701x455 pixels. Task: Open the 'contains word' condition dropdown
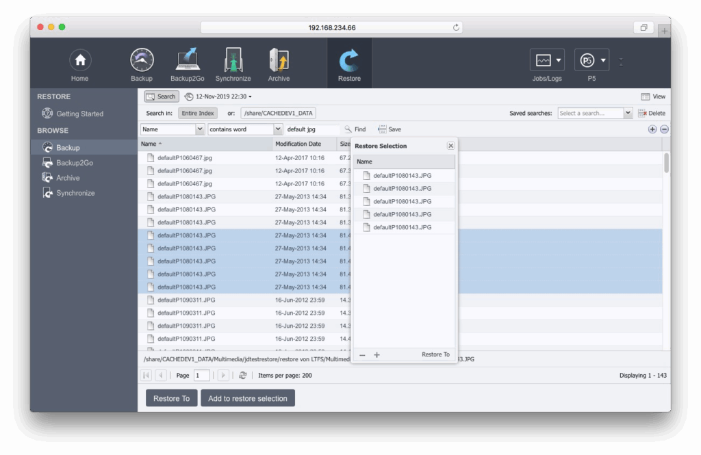click(x=278, y=129)
